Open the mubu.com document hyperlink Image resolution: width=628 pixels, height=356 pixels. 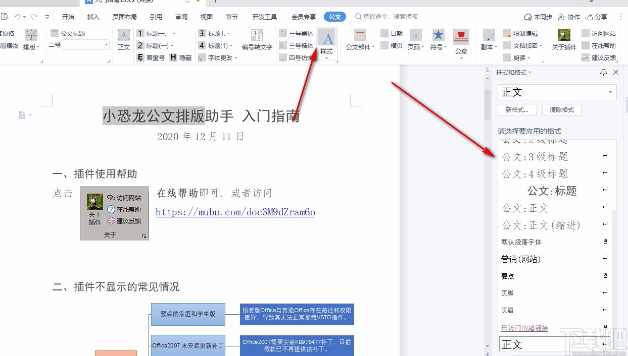(235, 212)
